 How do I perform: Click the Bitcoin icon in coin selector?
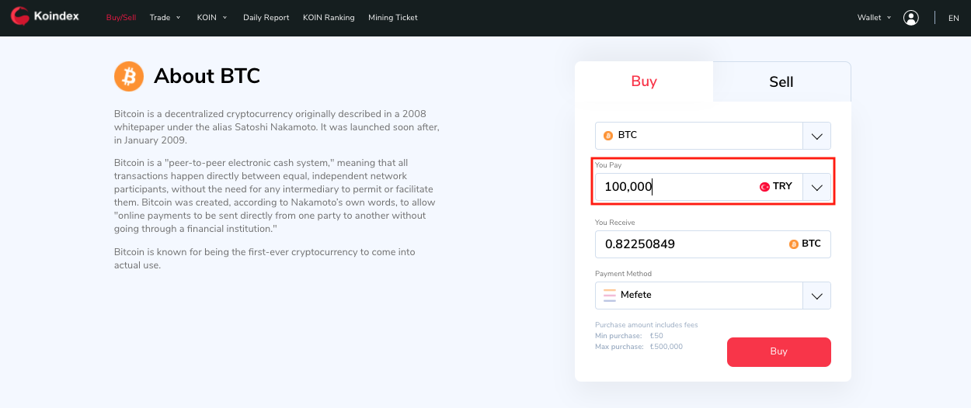608,136
